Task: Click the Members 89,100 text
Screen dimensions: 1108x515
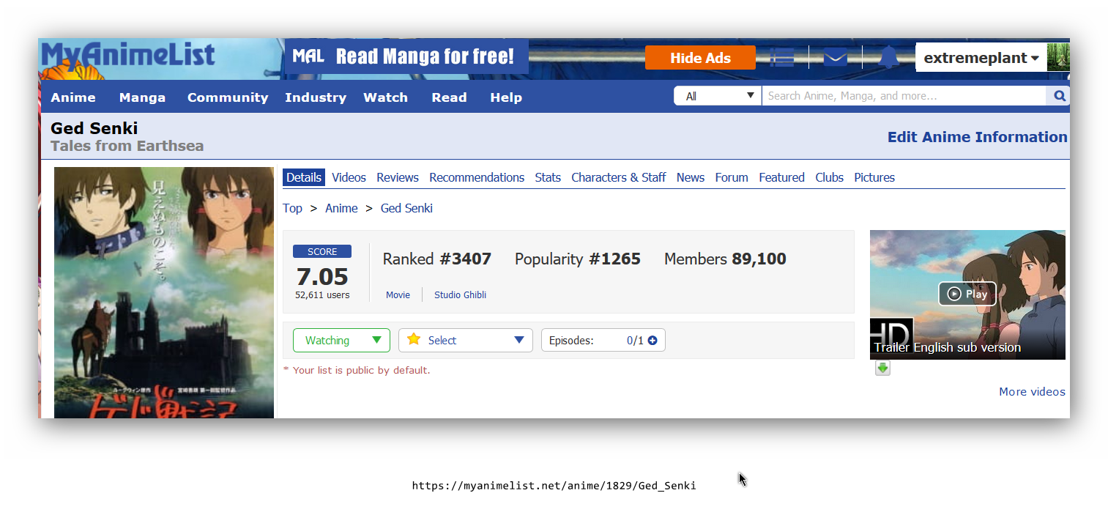Action: tap(725, 259)
